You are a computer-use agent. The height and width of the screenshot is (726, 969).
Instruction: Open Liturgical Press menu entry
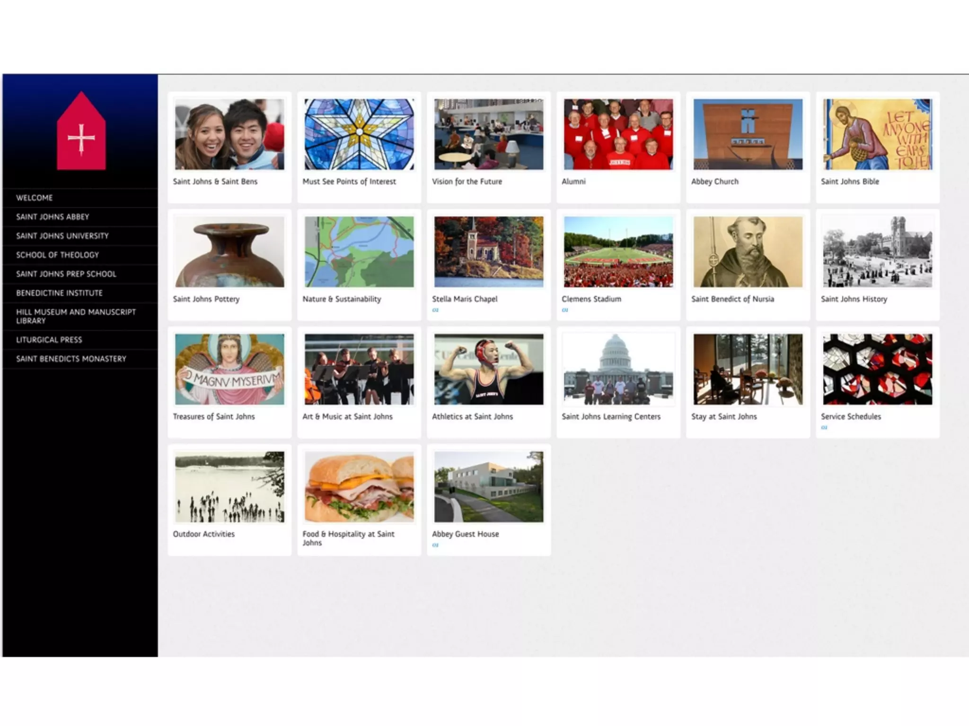coord(49,340)
